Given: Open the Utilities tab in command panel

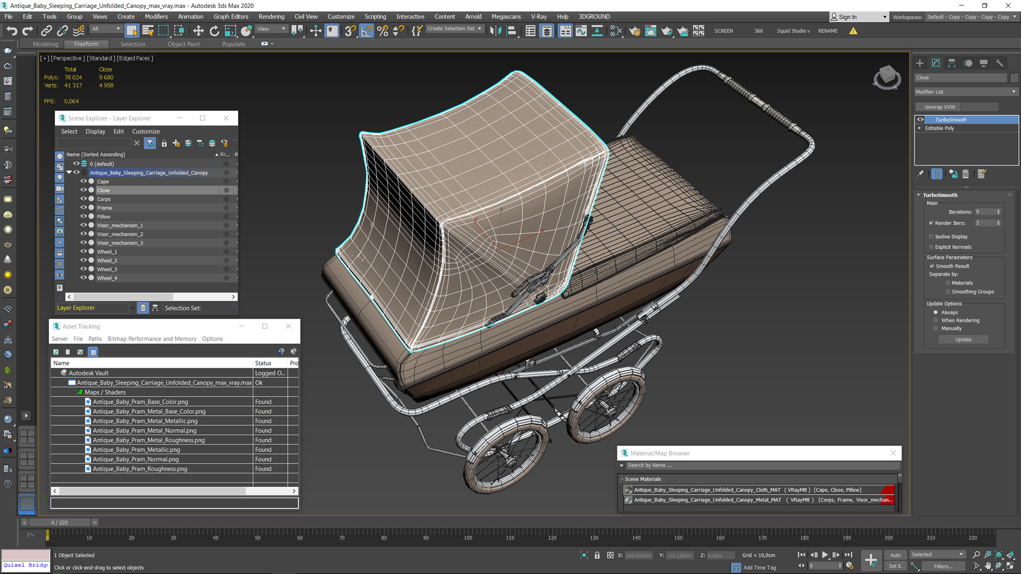Looking at the screenshot, I should (1000, 63).
